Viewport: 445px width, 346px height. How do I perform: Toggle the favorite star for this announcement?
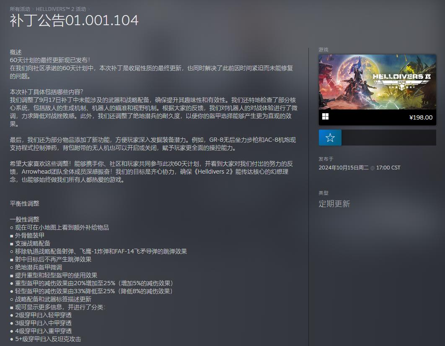tap(331, 138)
